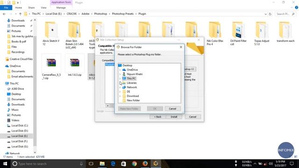299x168 pixels.
Task: Click the plus button under compatible list
Action: click(107, 105)
